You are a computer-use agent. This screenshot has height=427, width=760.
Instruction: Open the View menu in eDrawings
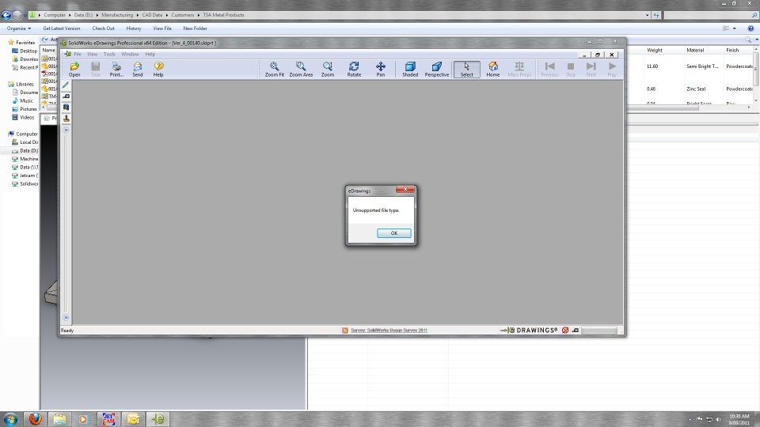(92, 55)
